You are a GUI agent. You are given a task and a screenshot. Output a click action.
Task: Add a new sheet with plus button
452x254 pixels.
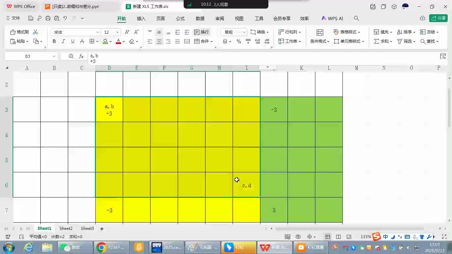(x=102, y=229)
